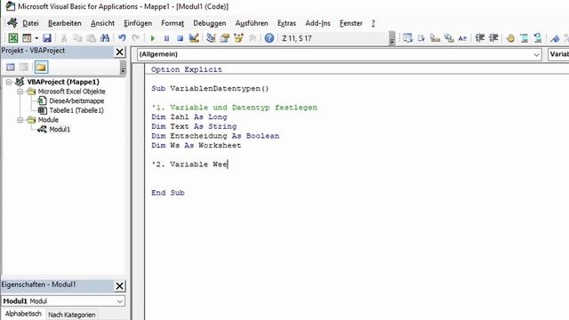Click the standard toolbar options arrow after Z 11, S 17
Screen dimensions: 569x320
pos(392,38)
